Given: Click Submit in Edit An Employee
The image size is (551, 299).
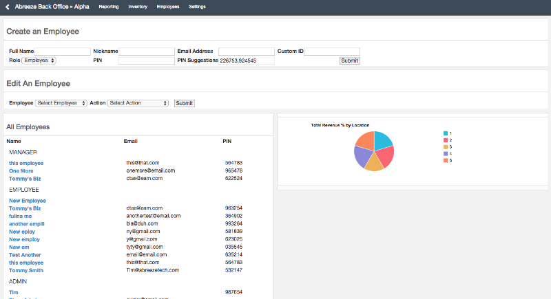Looking at the screenshot, I should pos(184,103).
